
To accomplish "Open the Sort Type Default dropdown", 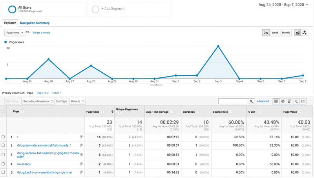I will [x=77, y=101].
